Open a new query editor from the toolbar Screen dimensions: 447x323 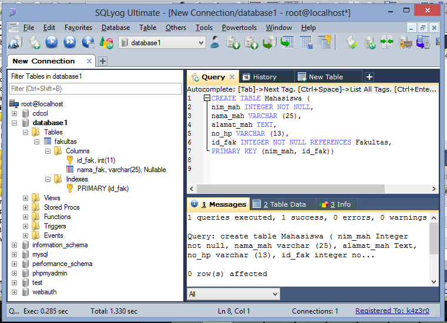click(34, 43)
